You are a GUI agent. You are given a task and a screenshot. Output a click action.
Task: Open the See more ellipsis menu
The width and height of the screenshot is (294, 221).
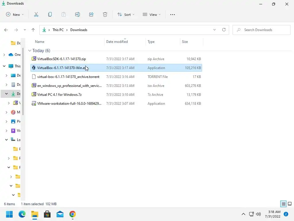click(173, 14)
